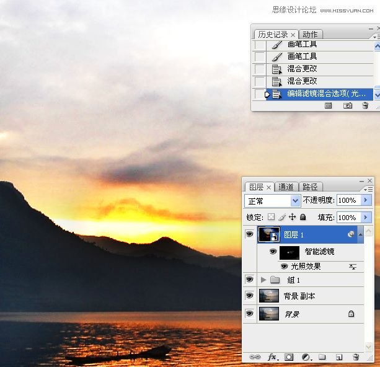
Task: Switch to 路径 paths tab
Action: (310, 187)
